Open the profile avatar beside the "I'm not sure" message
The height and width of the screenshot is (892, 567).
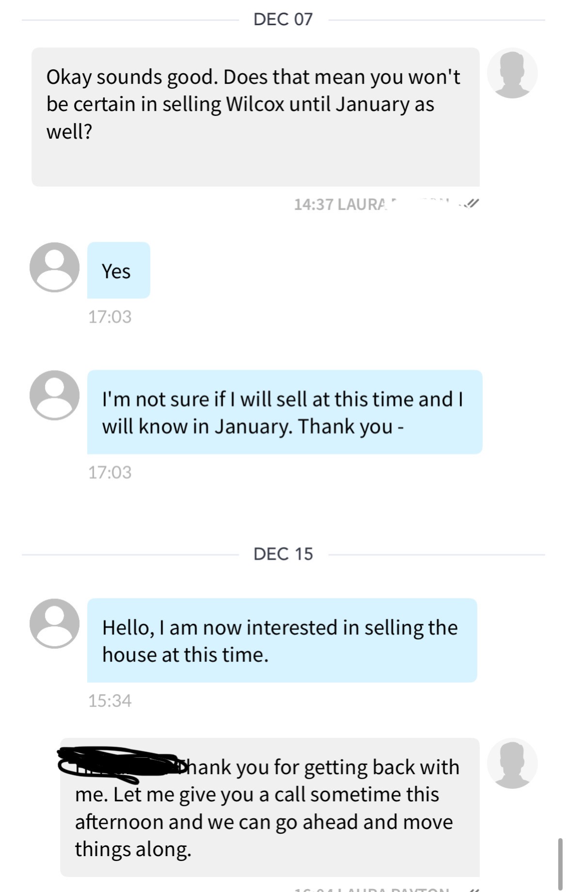pyautogui.click(x=54, y=395)
